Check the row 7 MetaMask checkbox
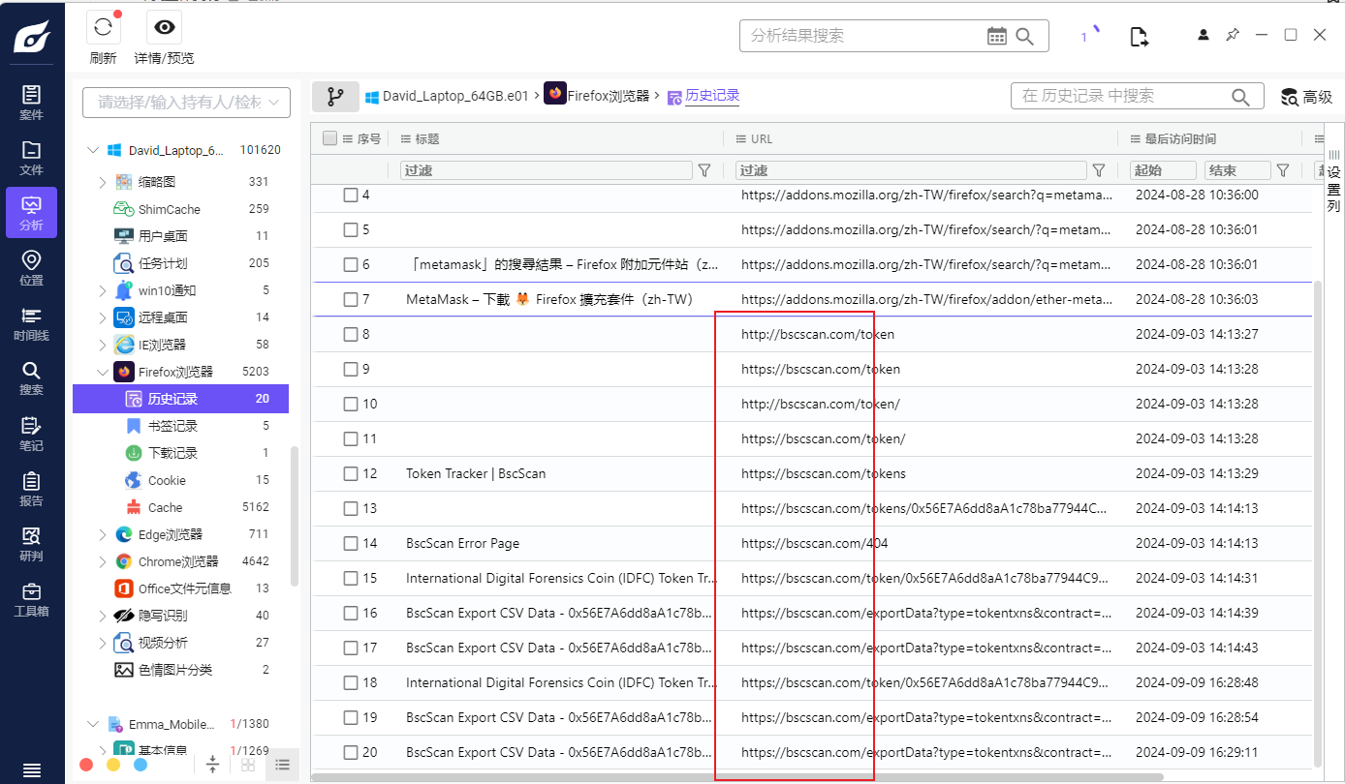This screenshot has width=1345, height=784. coord(351,299)
